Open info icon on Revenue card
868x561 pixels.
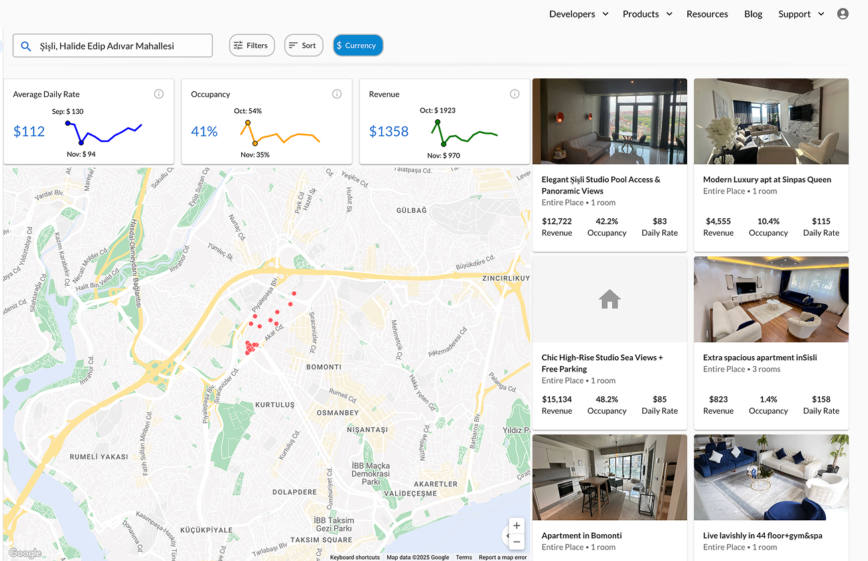click(514, 94)
